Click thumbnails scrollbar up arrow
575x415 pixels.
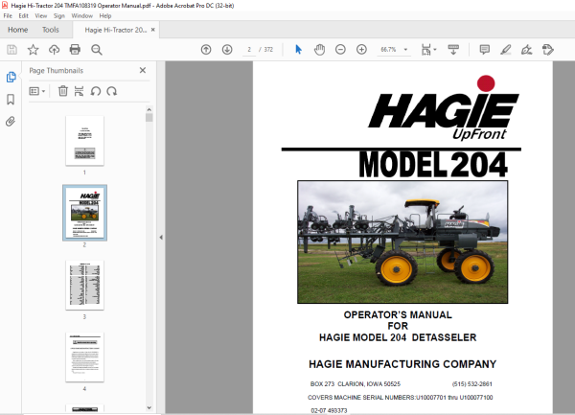pyautogui.click(x=149, y=109)
